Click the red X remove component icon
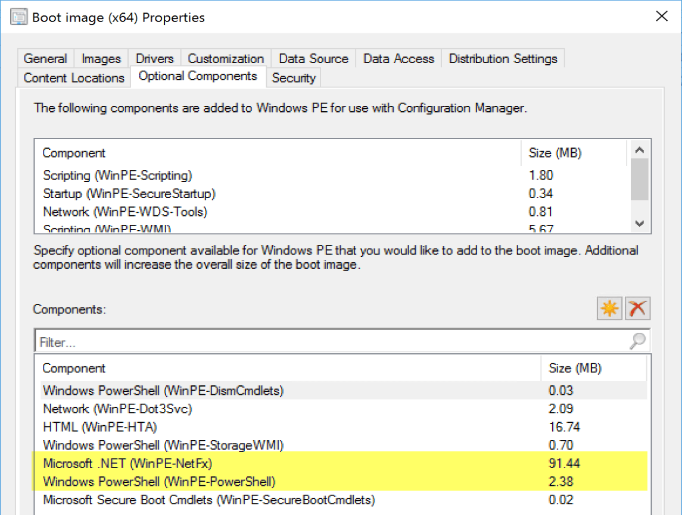The image size is (682, 515). (638, 309)
